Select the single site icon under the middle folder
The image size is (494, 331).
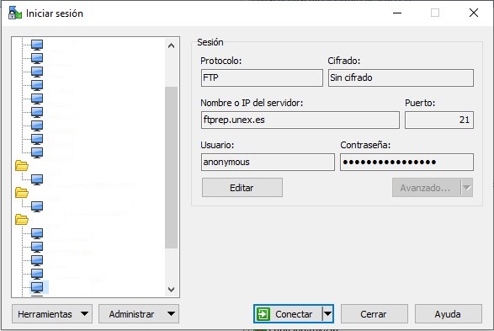(37, 206)
